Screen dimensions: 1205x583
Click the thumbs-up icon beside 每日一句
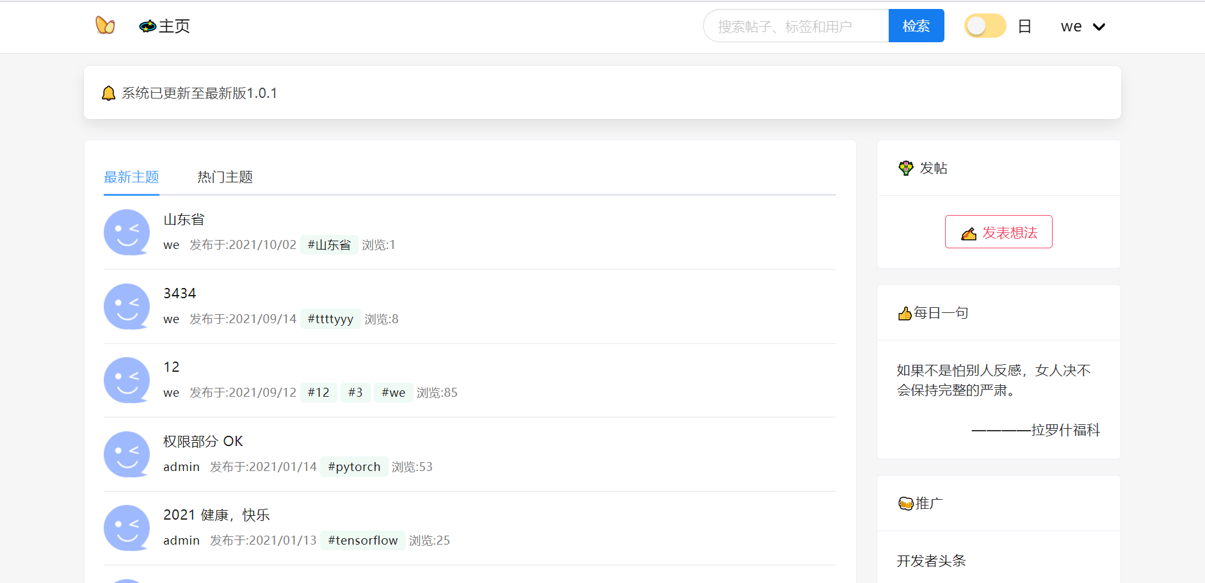(x=905, y=313)
